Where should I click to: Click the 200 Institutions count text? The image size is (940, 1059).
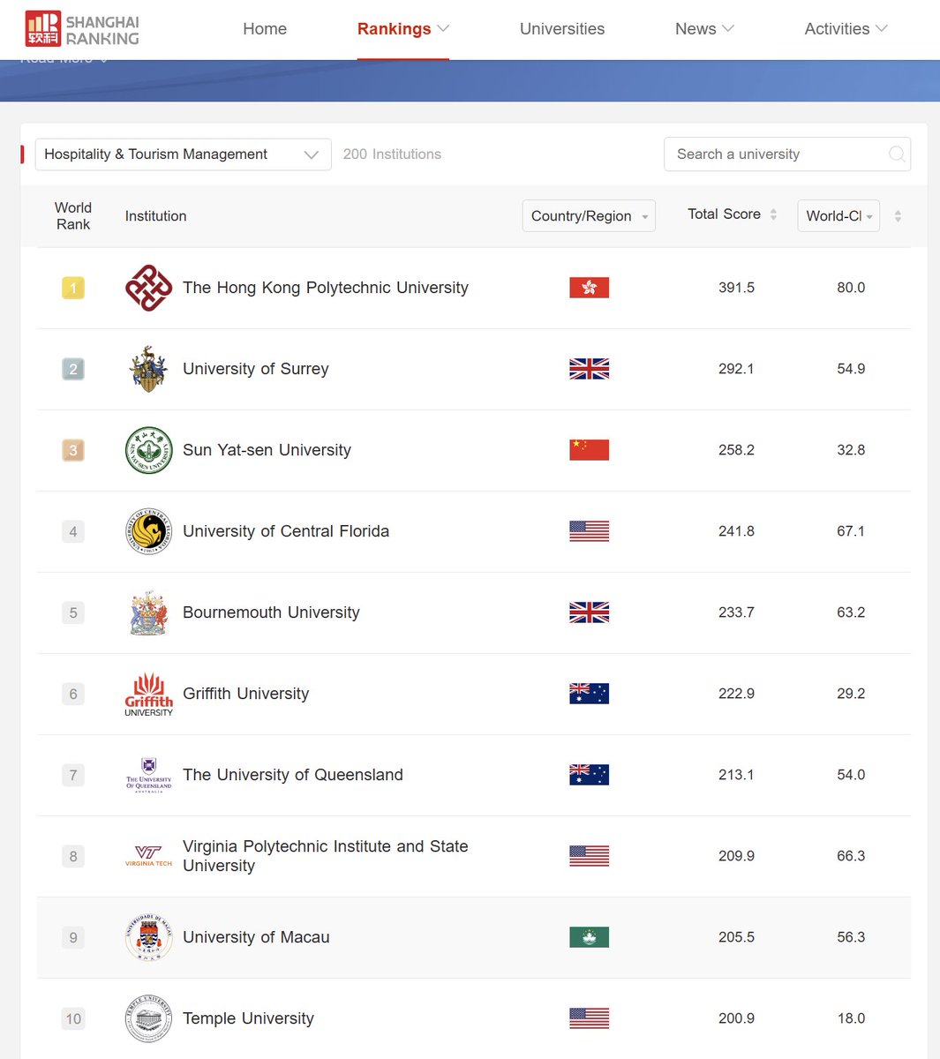coord(392,154)
